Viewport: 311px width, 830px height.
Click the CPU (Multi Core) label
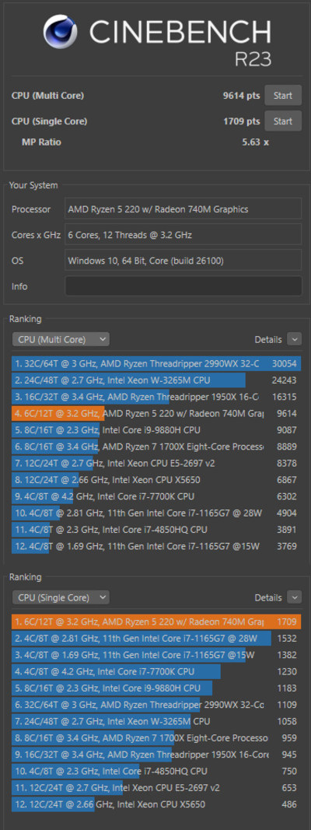click(x=48, y=96)
